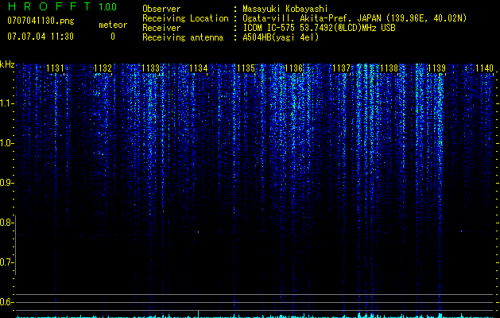
Task: Click the kHz axis unit label
Action: coord(7,64)
